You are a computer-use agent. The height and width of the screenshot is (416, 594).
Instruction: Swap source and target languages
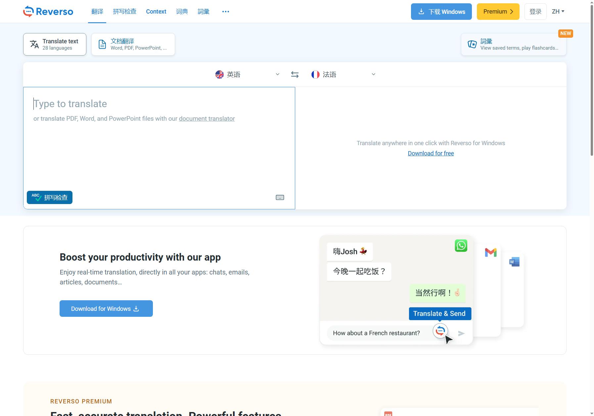tap(295, 75)
